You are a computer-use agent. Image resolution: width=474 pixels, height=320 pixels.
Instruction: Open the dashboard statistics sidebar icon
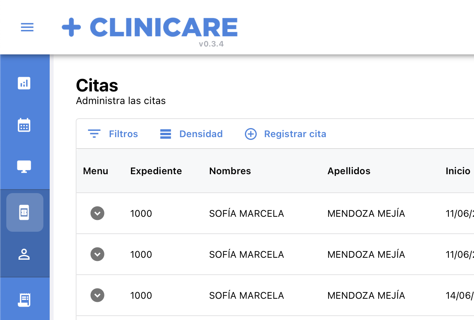coord(24,83)
